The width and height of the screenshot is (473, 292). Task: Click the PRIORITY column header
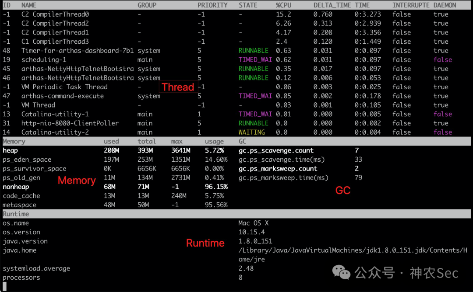click(212, 5)
